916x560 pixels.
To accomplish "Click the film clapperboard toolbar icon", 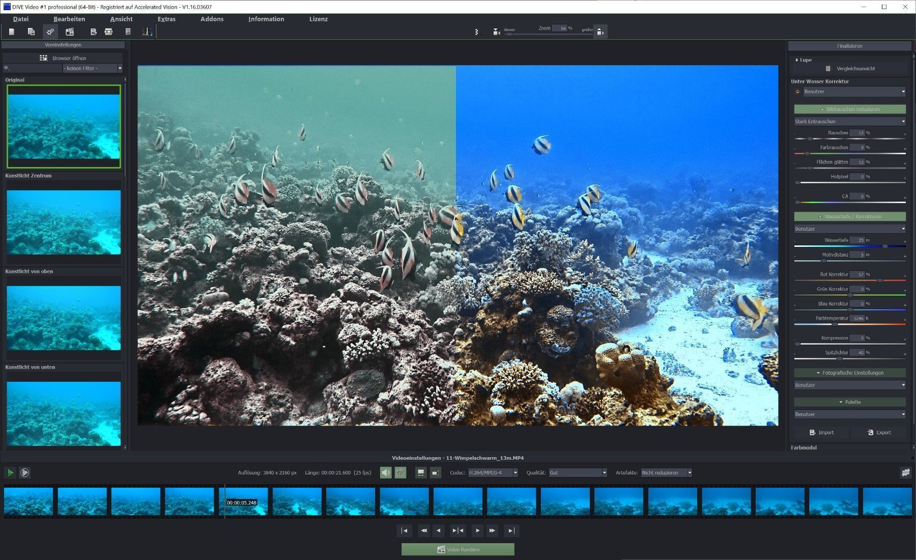I will [x=70, y=32].
